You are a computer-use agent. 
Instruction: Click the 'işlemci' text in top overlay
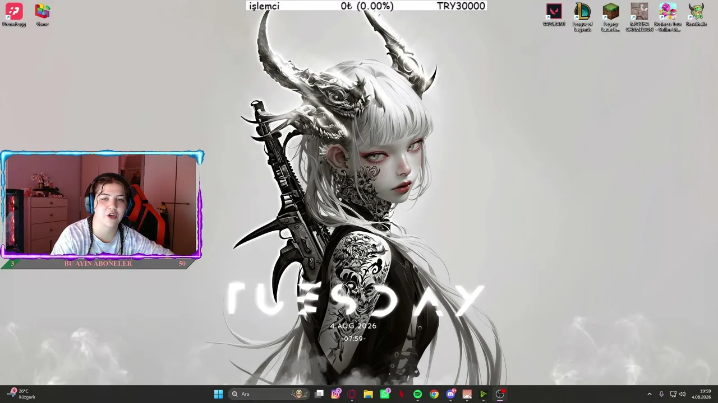pyautogui.click(x=264, y=6)
